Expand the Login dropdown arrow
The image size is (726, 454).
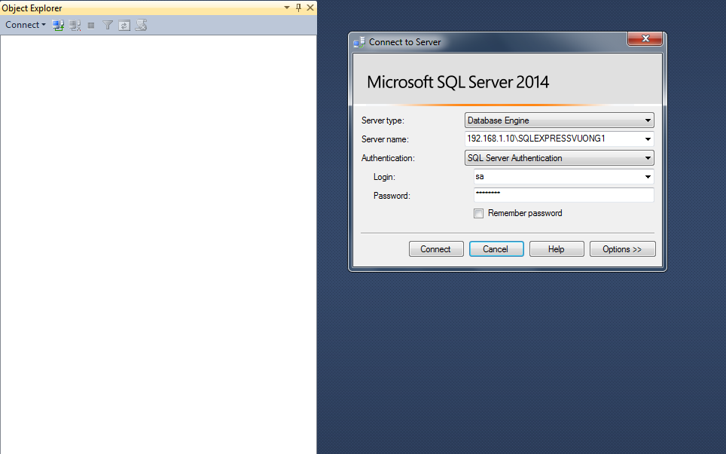(x=648, y=177)
